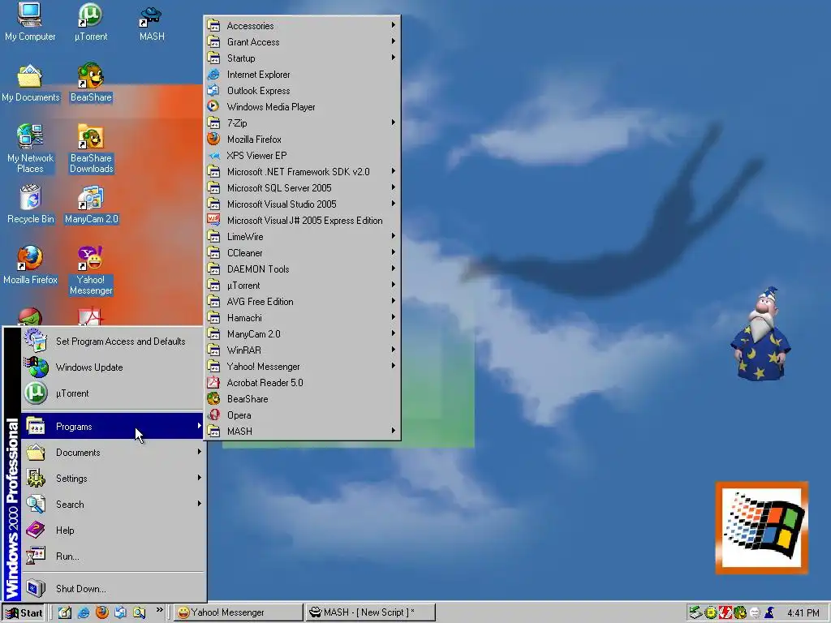Launch Opera browser from Programs

coord(302,415)
